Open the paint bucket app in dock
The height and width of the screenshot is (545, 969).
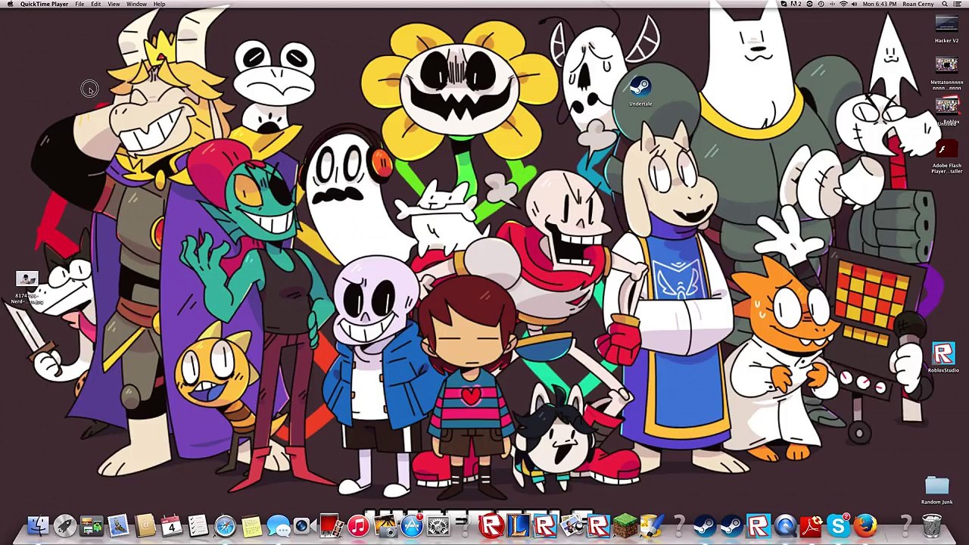coord(651,526)
